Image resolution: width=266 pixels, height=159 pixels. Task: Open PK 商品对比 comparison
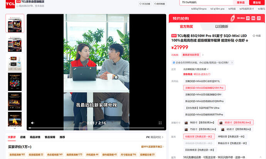pyautogui.click(x=155, y=137)
